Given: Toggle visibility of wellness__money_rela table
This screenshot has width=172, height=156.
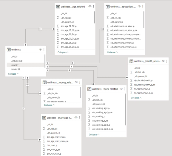Looking at the screenshot, I should pyautogui.click(x=76, y=82).
